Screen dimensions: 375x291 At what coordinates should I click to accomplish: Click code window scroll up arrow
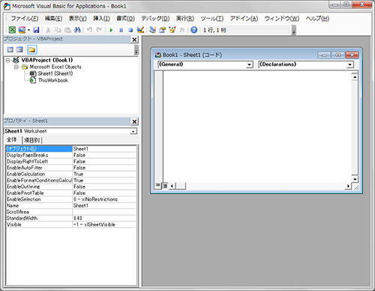[355, 77]
